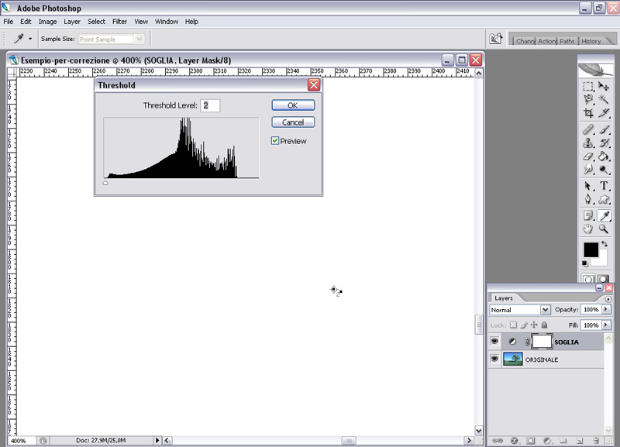Screen dimensions: 620x447
Task: Click OK in the Threshold dialog
Action: 292,105
